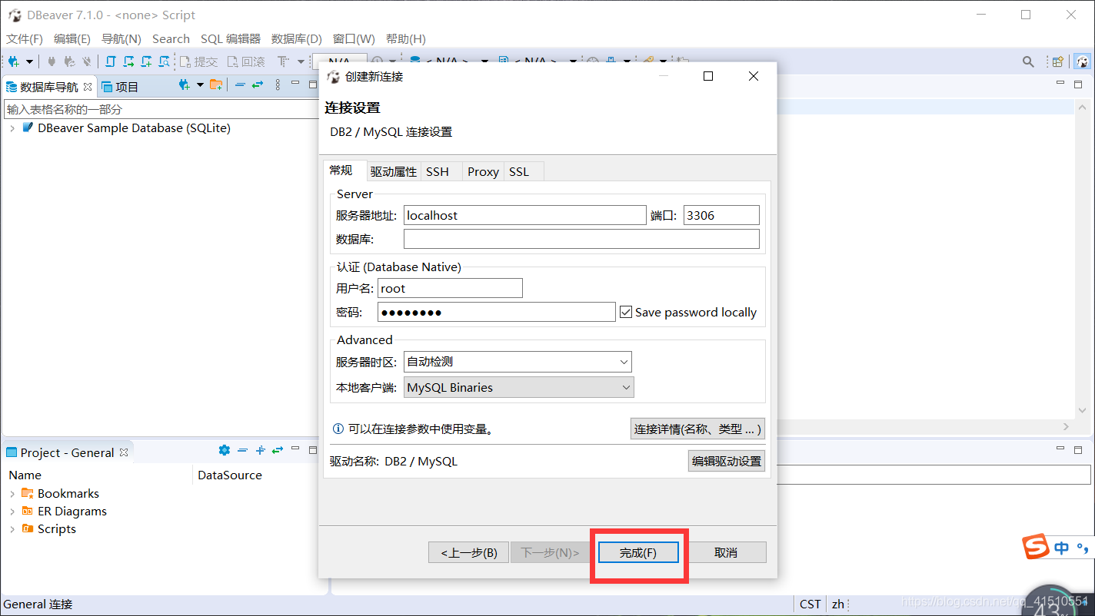Open the 数据库(D) menu

pyautogui.click(x=296, y=38)
